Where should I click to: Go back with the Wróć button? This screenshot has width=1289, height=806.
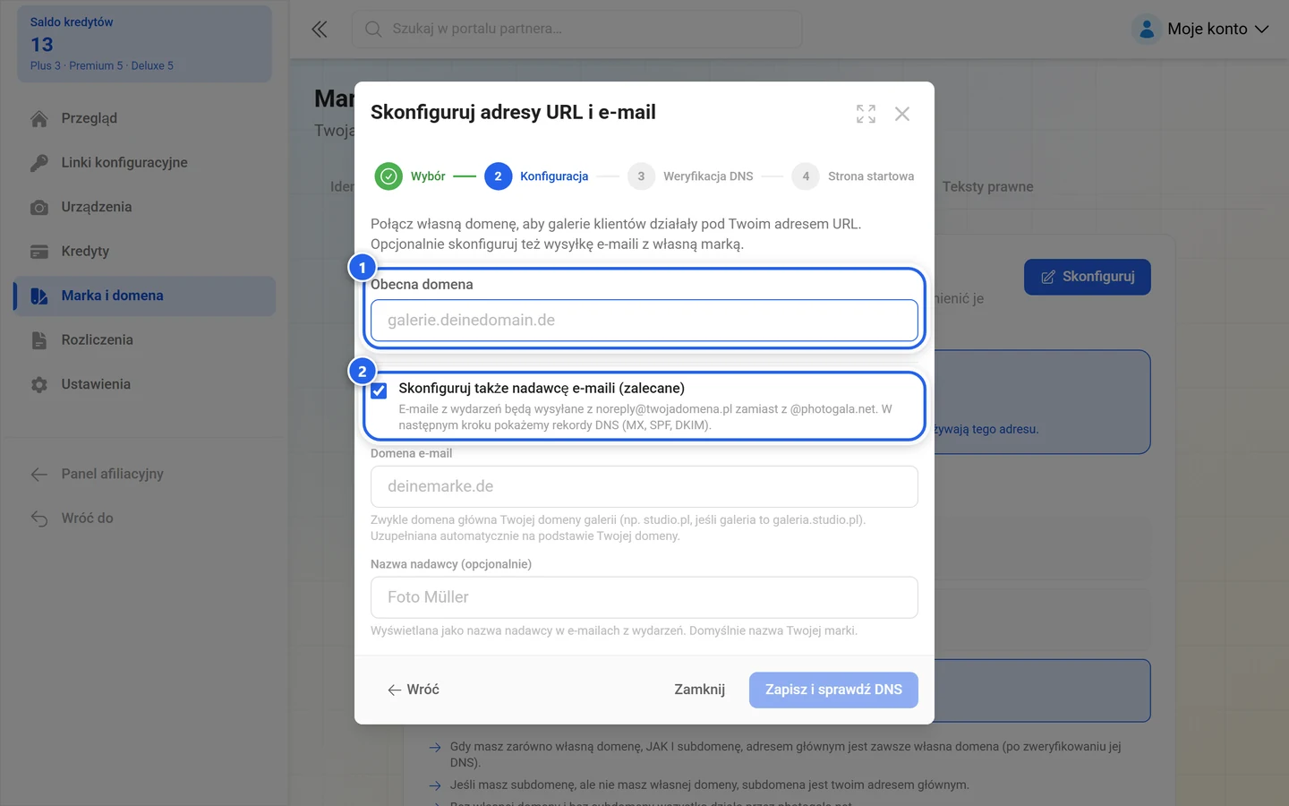pos(414,690)
